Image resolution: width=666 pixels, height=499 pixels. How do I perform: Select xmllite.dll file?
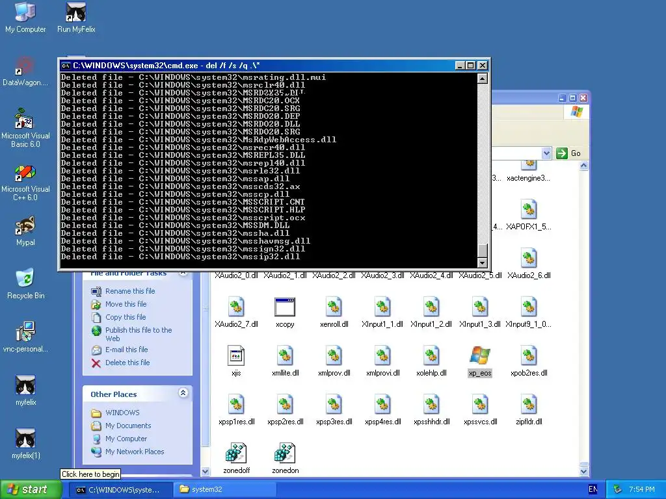click(285, 361)
